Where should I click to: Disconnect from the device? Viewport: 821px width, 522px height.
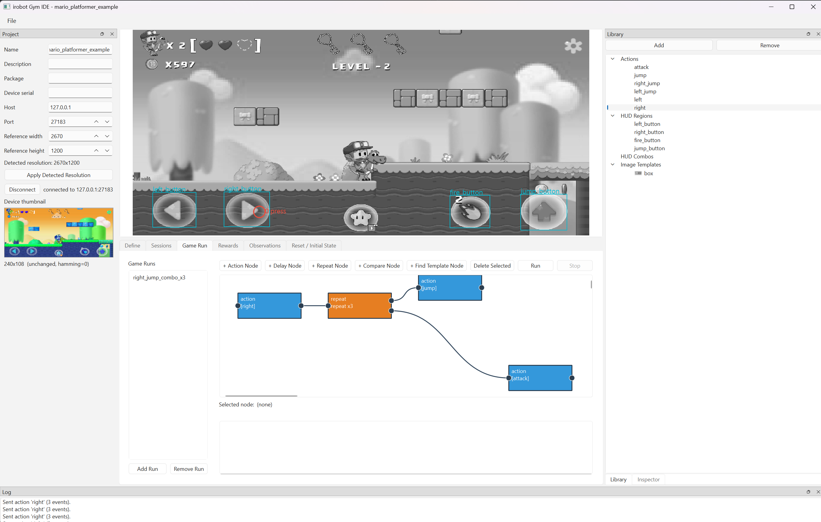click(x=22, y=190)
